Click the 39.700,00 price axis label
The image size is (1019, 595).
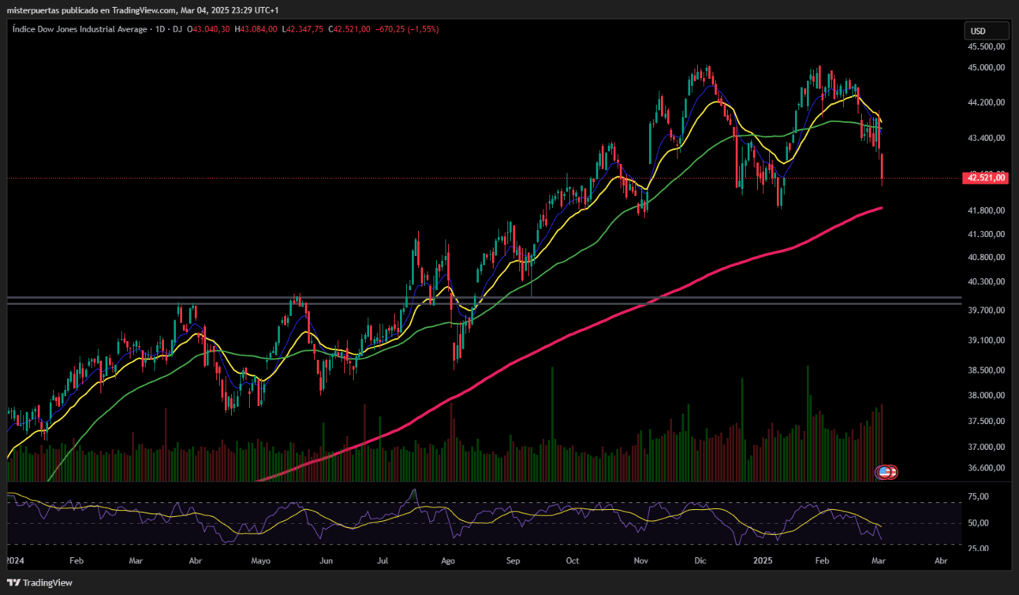(987, 311)
